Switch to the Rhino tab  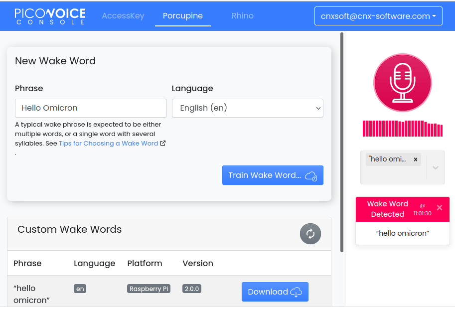pyautogui.click(x=242, y=15)
